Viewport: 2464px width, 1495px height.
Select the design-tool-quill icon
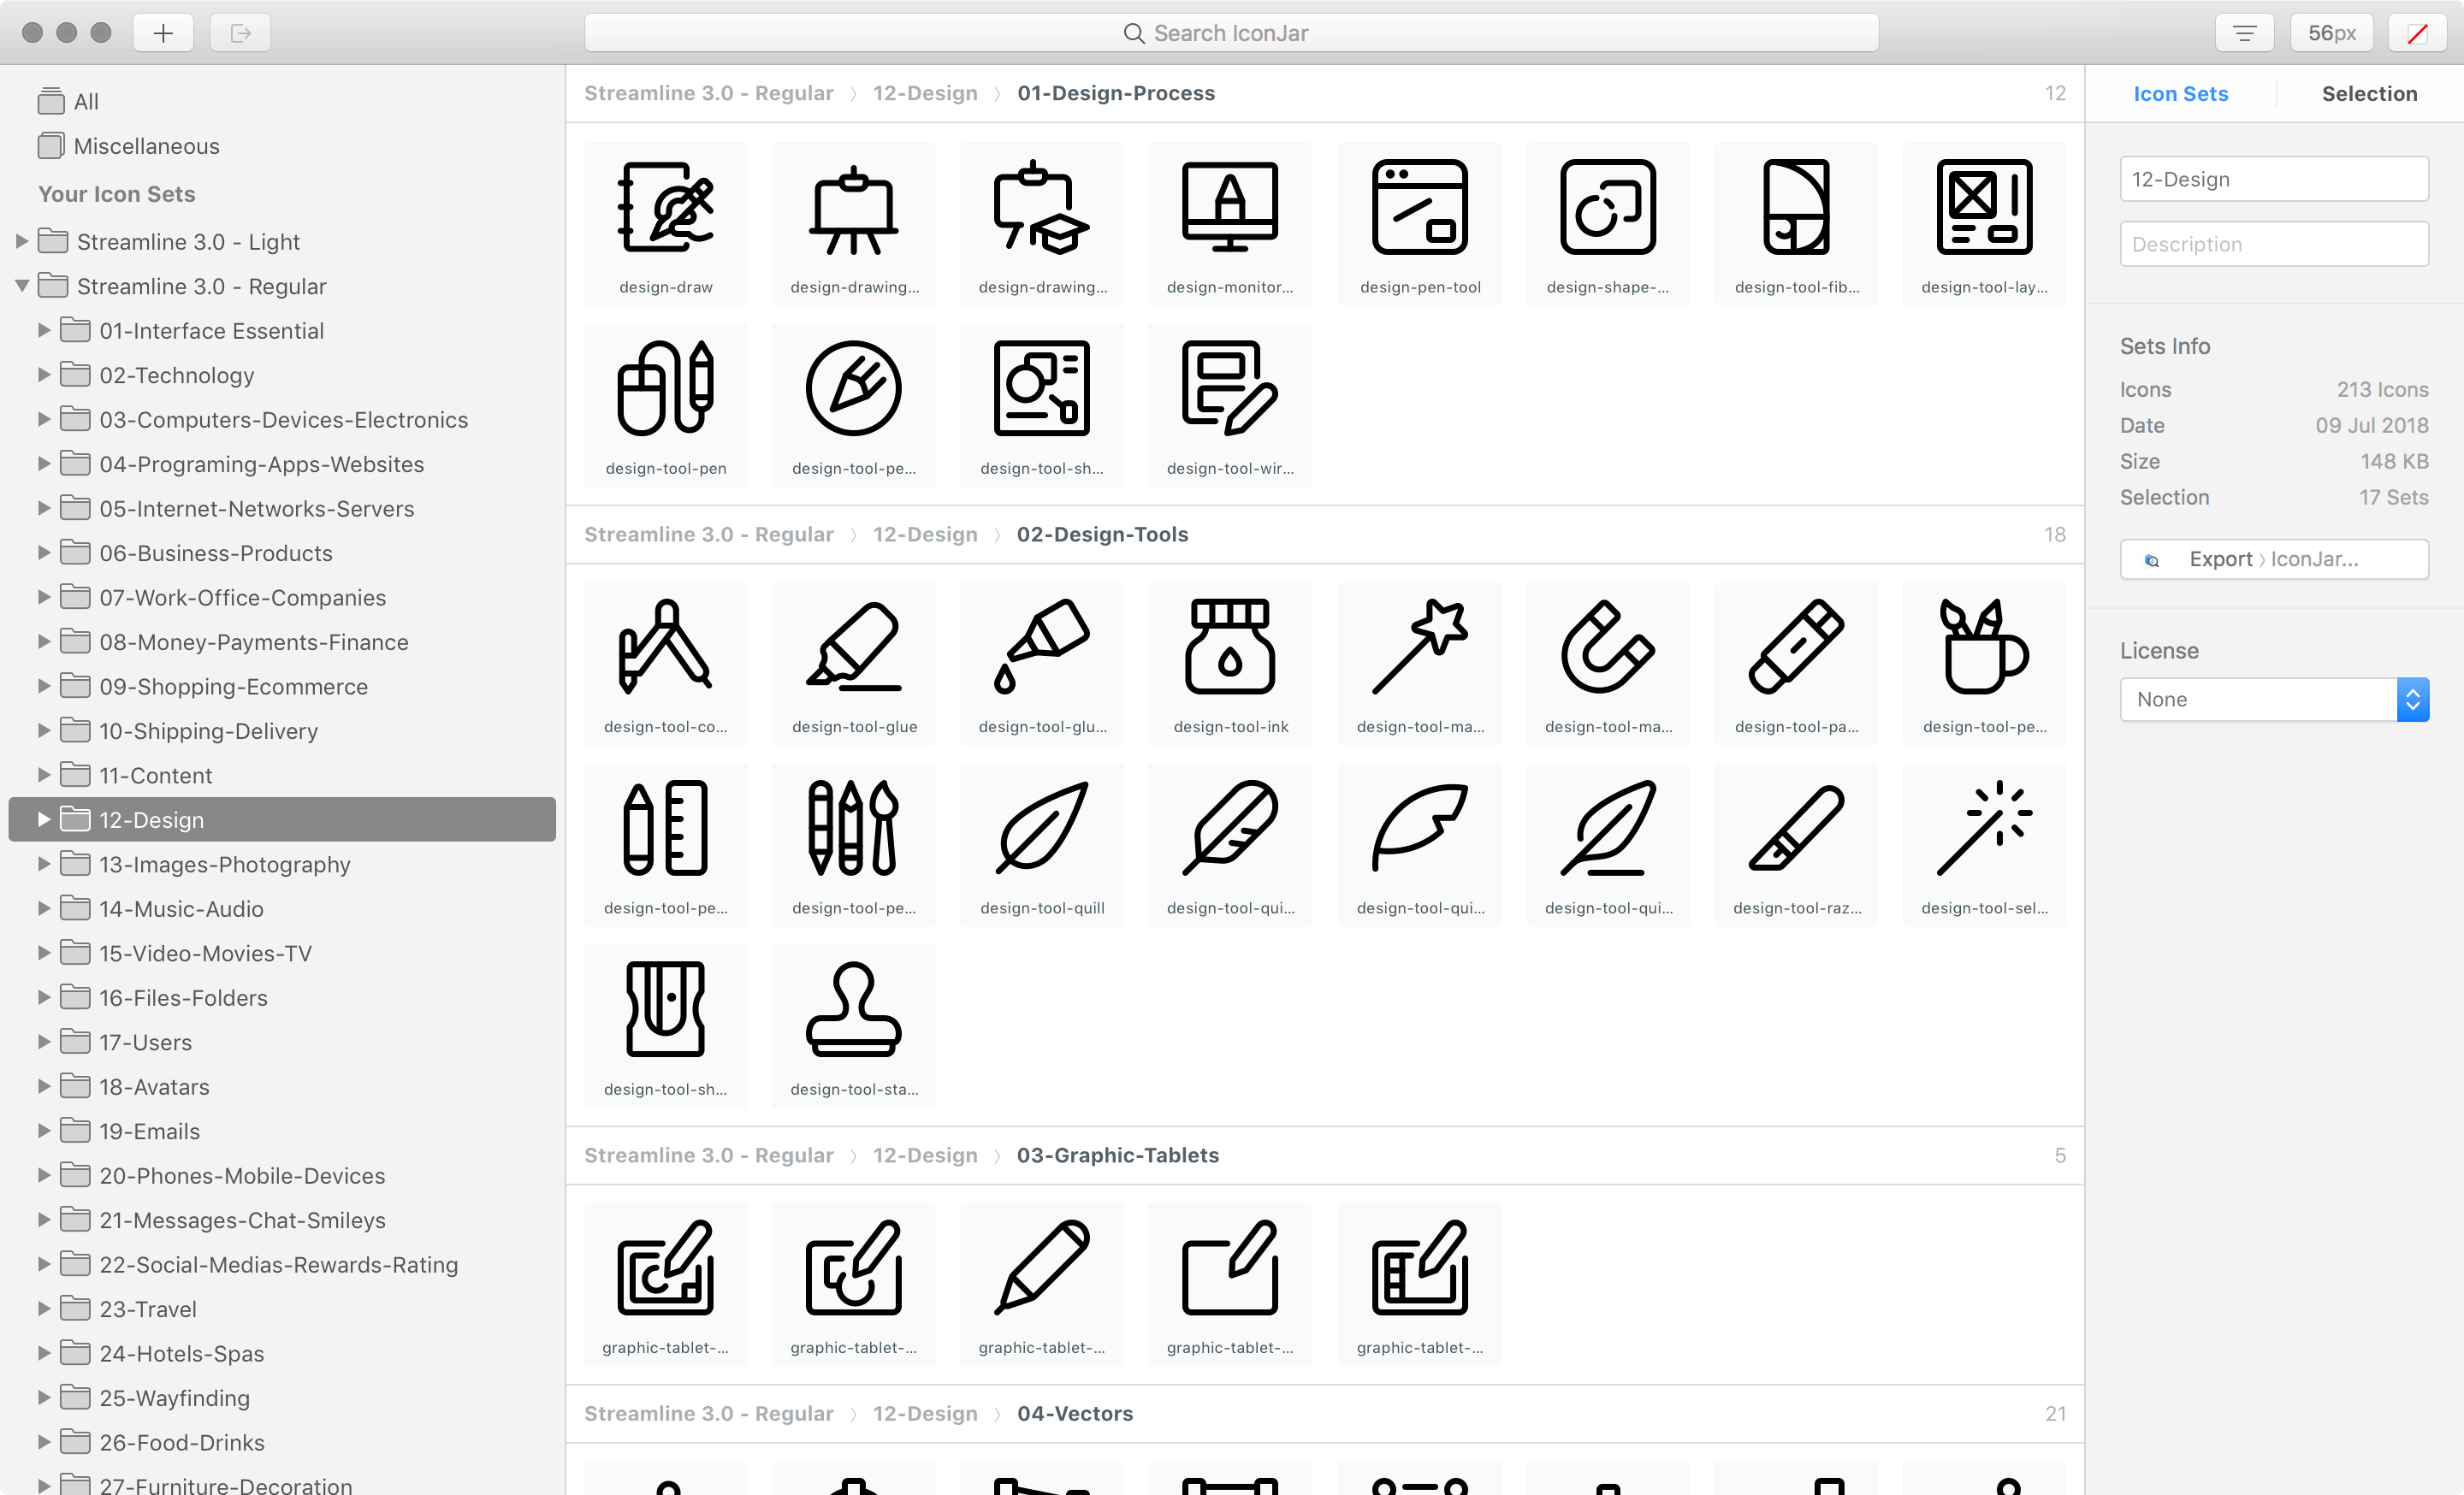pos(1042,825)
